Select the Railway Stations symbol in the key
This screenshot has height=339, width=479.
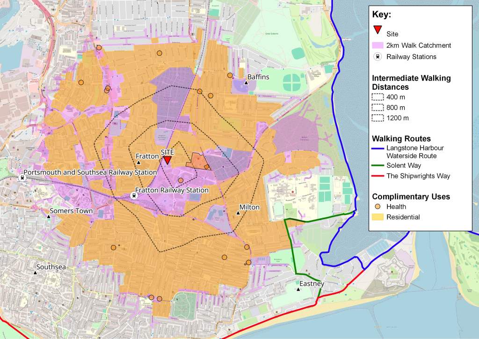pyautogui.click(x=377, y=57)
